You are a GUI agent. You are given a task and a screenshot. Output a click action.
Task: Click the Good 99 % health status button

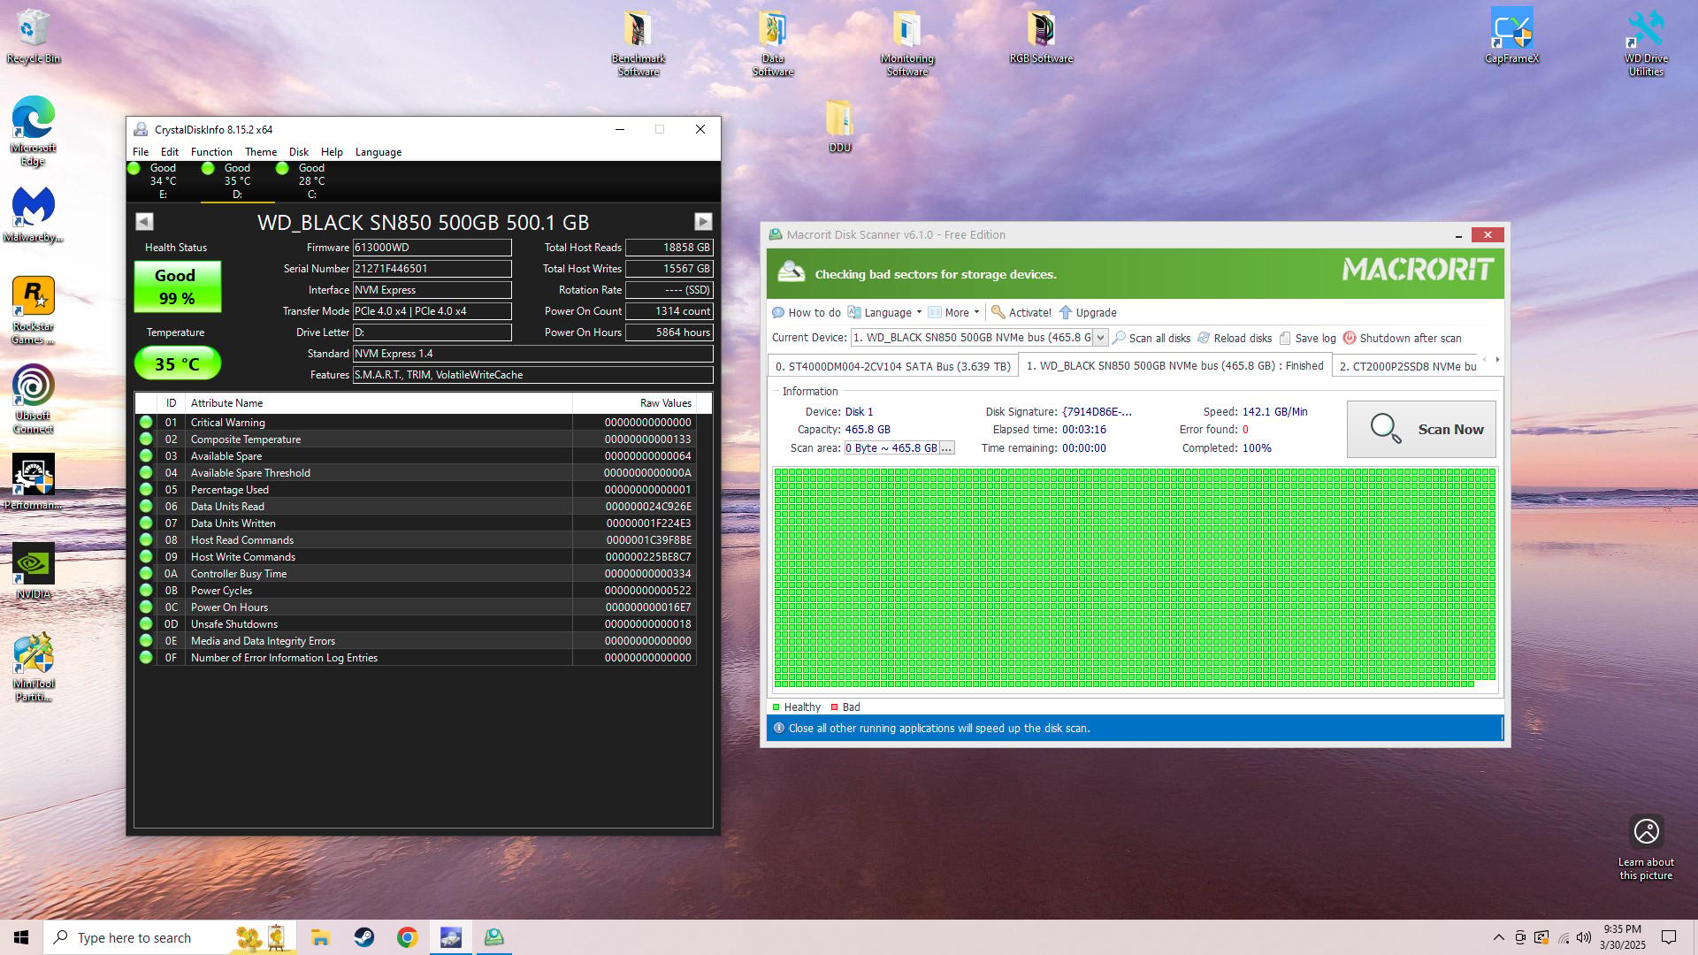coord(178,286)
